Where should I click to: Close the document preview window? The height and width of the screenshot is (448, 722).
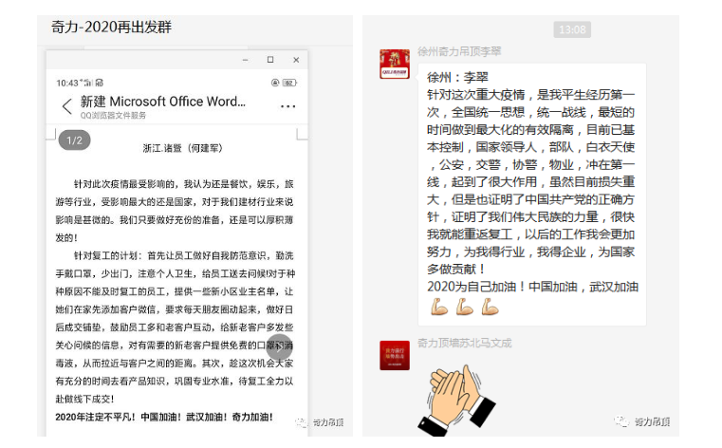pos(294,60)
